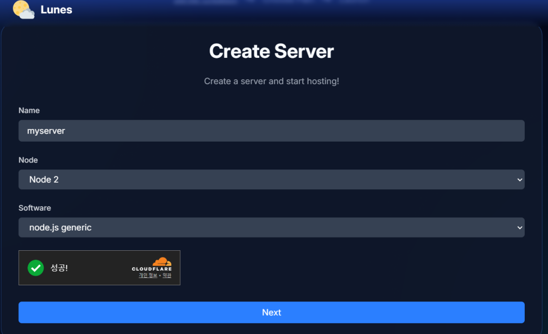The image size is (548, 334).
Task: Click the Lunes brand name text
Action: (56, 10)
